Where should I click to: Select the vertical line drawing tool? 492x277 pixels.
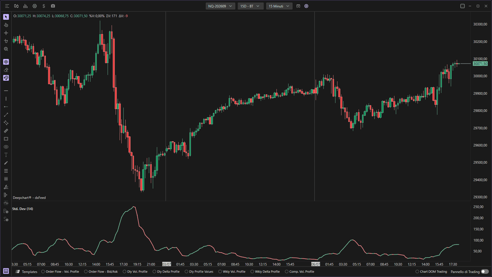[x=6, y=99]
